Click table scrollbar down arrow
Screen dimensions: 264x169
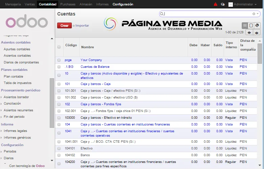pyautogui.click(x=260, y=166)
